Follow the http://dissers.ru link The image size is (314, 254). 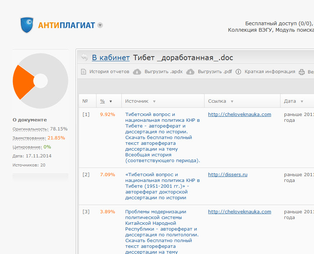tap(228, 174)
